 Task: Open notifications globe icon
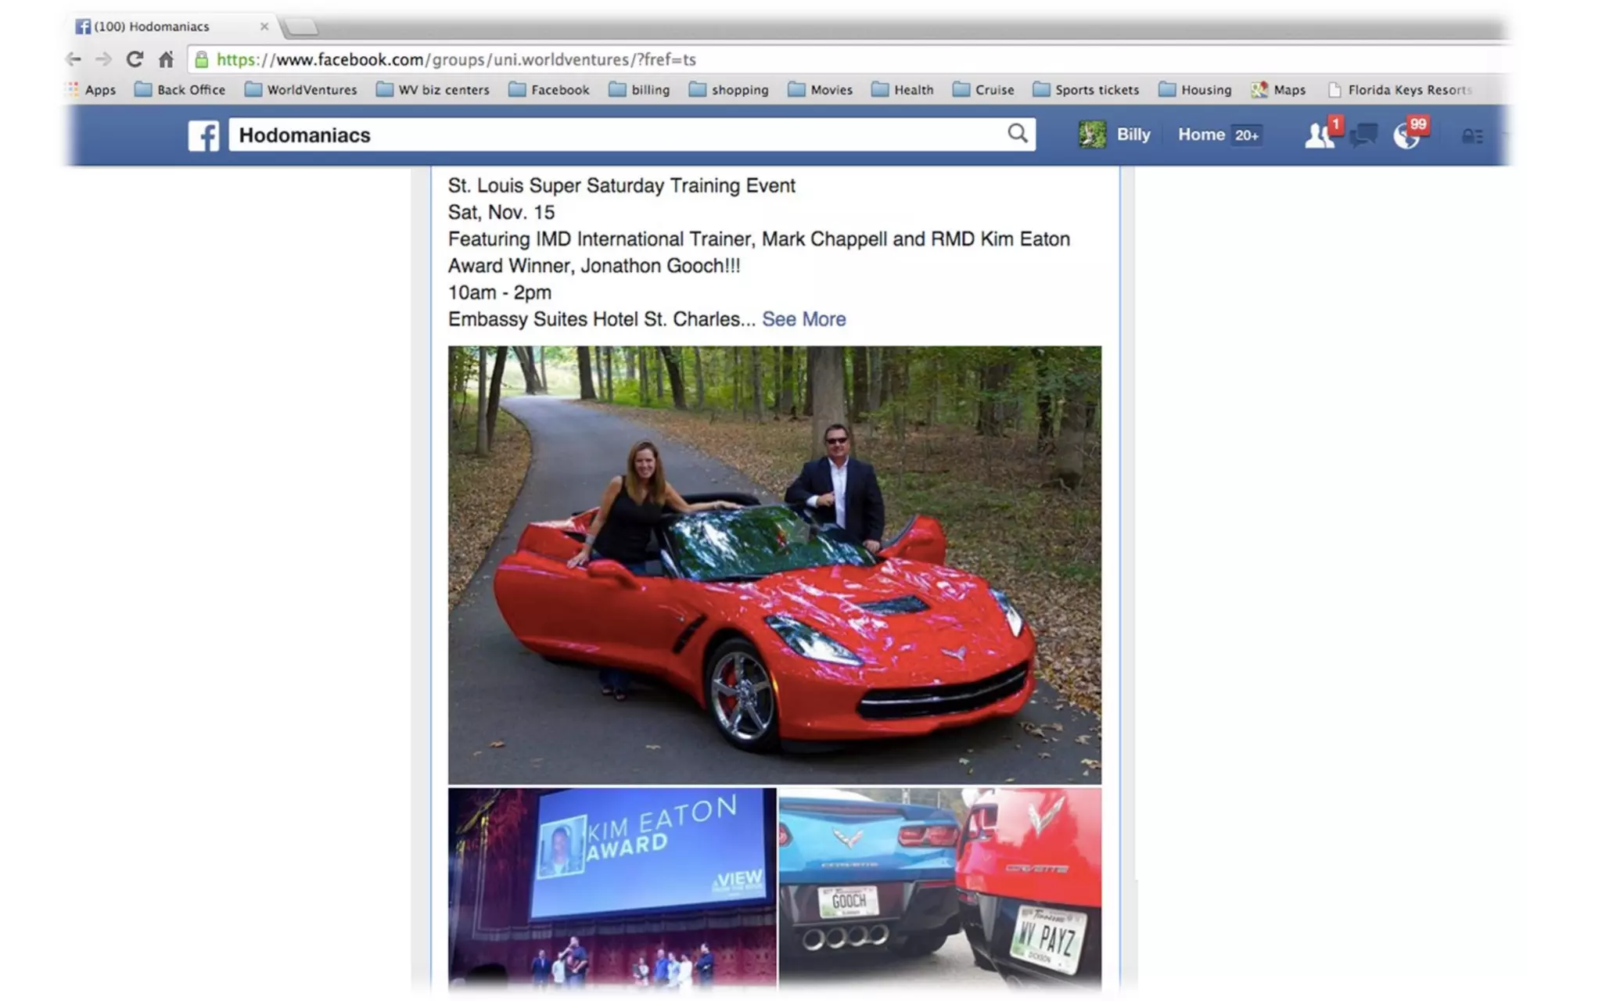(1406, 136)
